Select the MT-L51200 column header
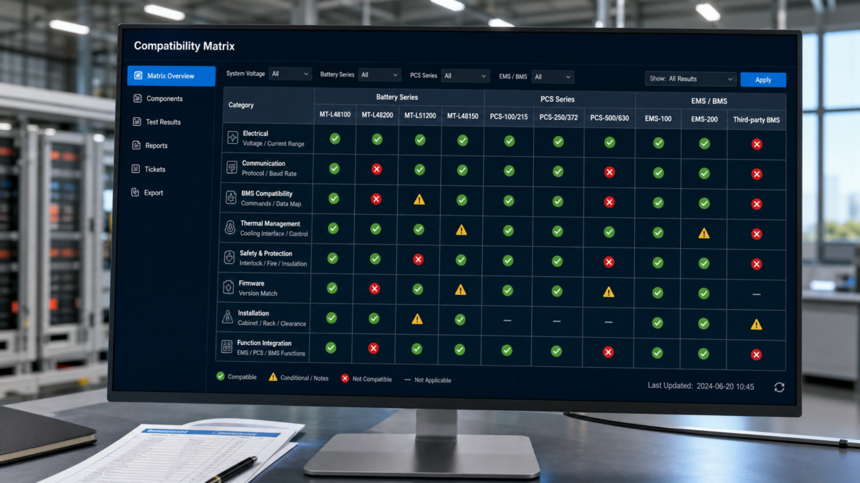 [420, 116]
